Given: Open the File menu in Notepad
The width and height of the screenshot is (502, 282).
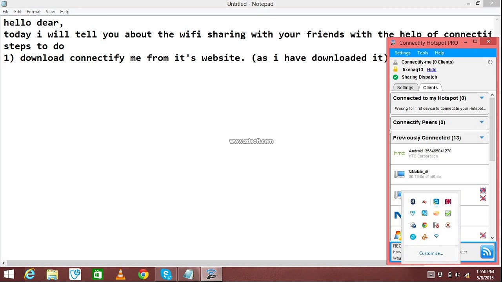Looking at the screenshot, I should pos(6,12).
